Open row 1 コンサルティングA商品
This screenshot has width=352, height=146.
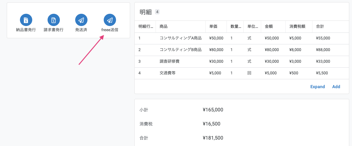click(x=242, y=38)
